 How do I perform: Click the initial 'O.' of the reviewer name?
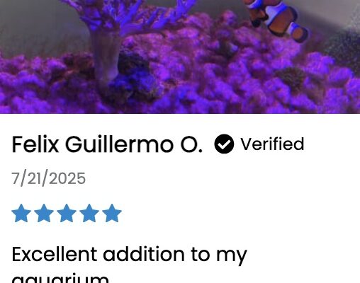tap(191, 145)
